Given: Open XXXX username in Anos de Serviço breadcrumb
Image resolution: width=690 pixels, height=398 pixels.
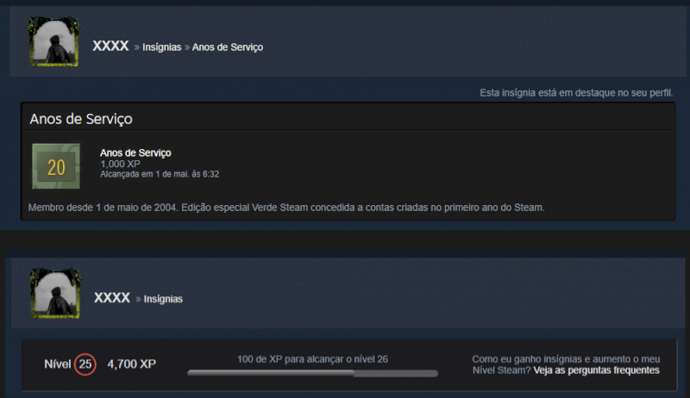Looking at the screenshot, I should click(110, 47).
